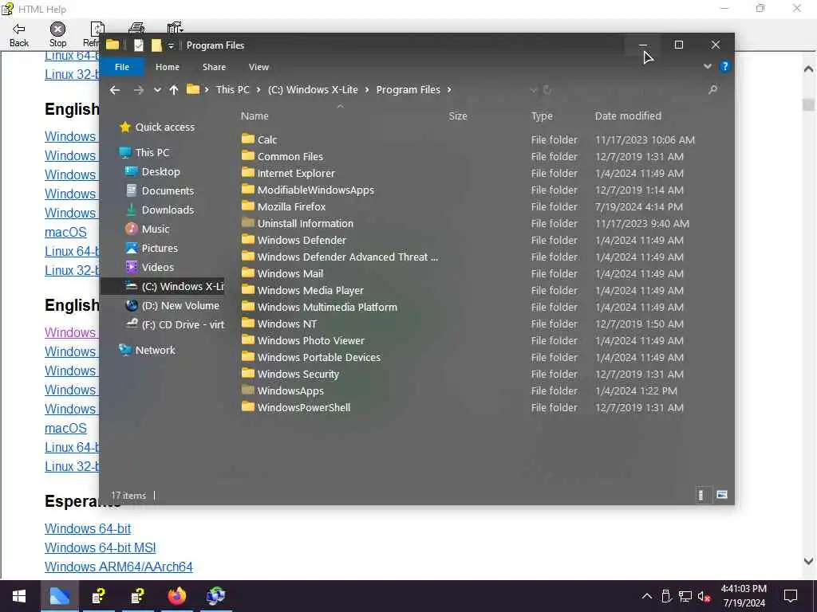Select the Windows Defender folder

click(302, 241)
